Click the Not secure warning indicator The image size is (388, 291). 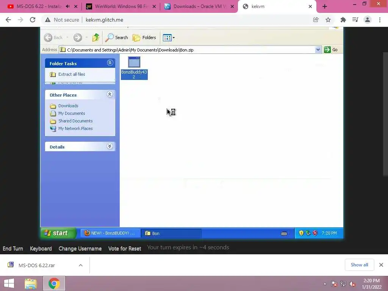coord(62,20)
